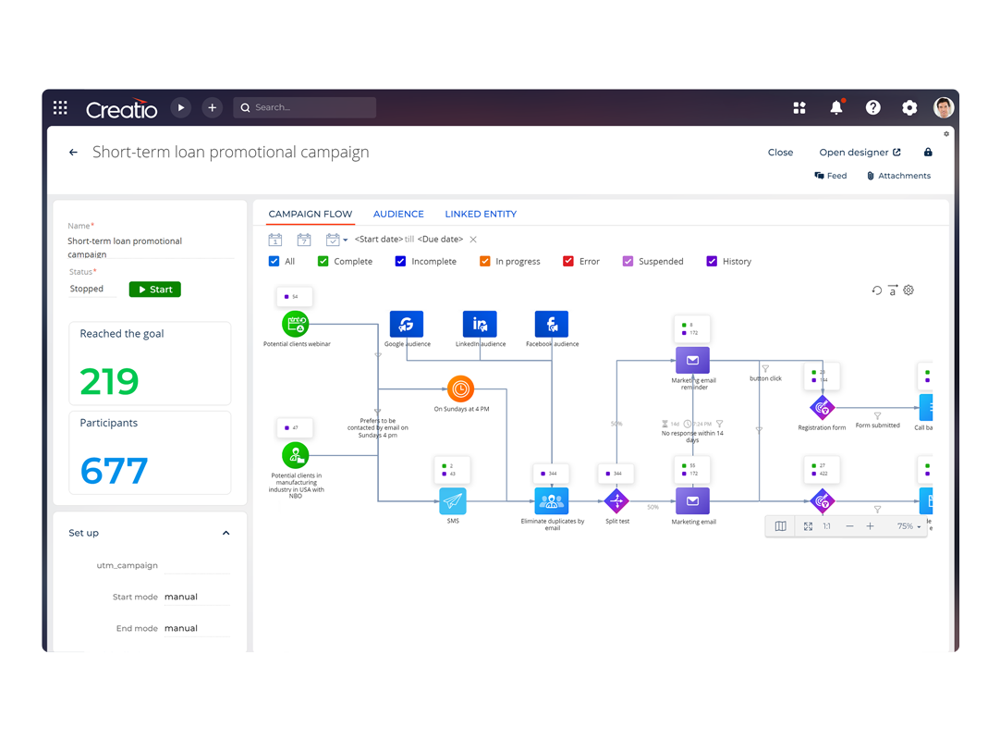Open the Split test diamond element
Screen dimensions: 1000x740
click(616, 500)
